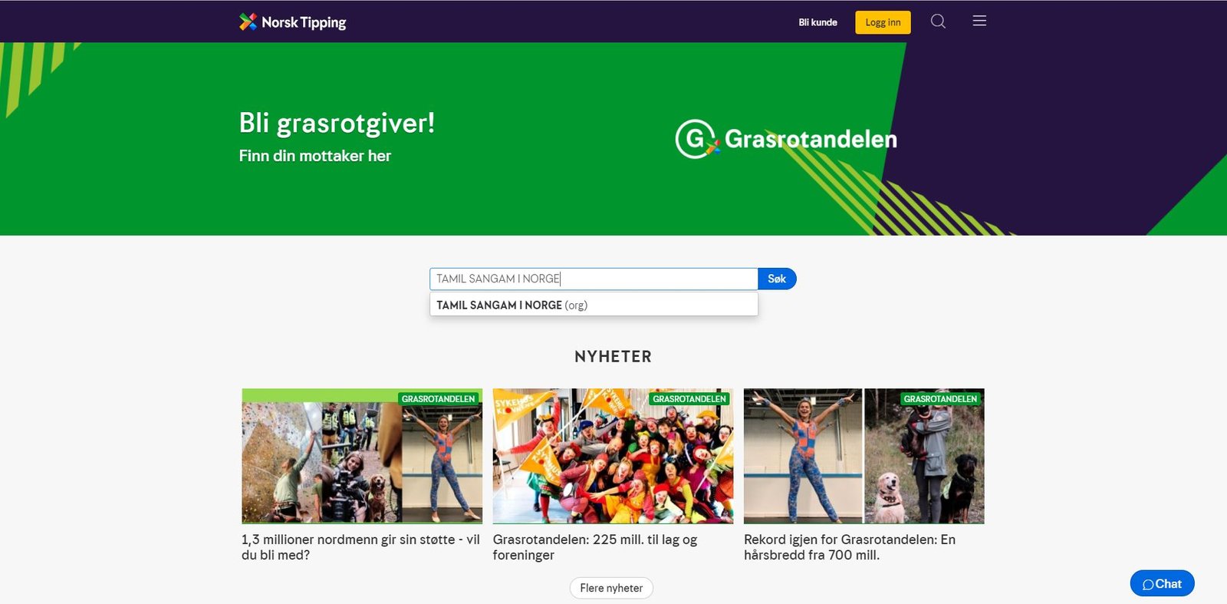The height and width of the screenshot is (604, 1227).
Task: Focus the recipient search input field
Action: tap(594, 279)
